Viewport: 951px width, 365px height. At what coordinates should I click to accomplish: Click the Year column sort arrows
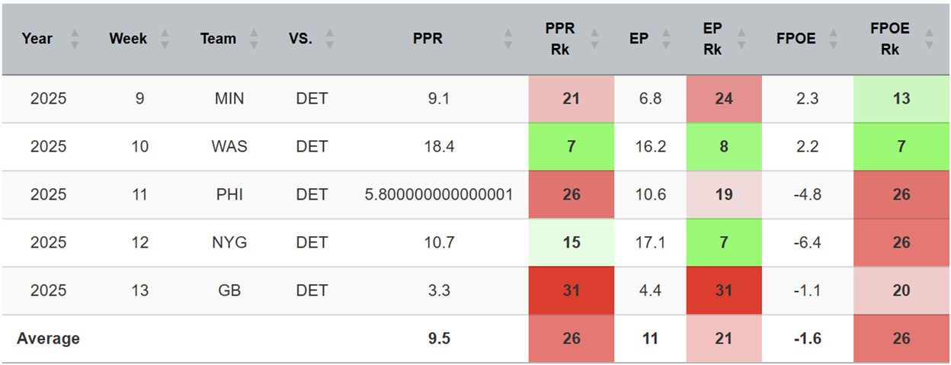(74, 39)
